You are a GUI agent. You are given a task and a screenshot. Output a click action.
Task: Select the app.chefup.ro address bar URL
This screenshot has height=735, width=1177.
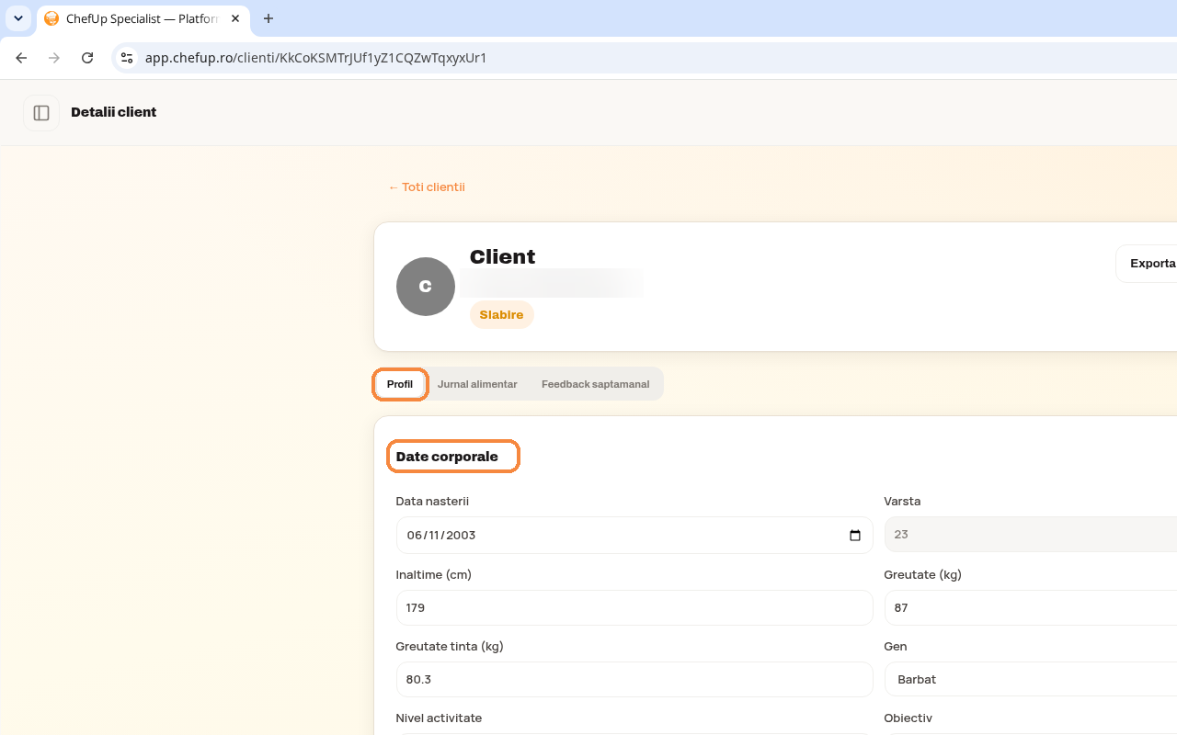pyautogui.click(x=315, y=58)
